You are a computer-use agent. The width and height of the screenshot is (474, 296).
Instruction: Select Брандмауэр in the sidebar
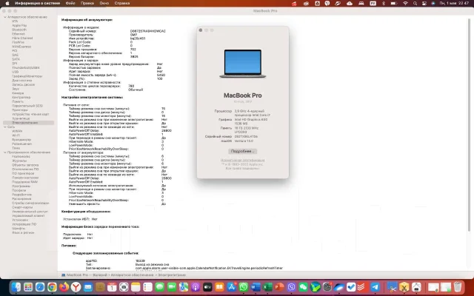pyautogui.click(x=21, y=140)
